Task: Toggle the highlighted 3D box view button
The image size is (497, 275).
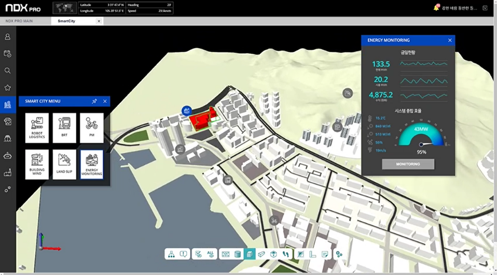Action: pos(250,254)
